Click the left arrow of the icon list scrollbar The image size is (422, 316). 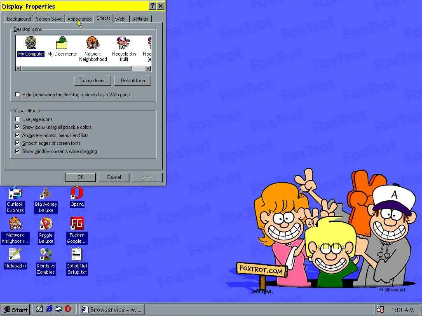tap(18, 69)
